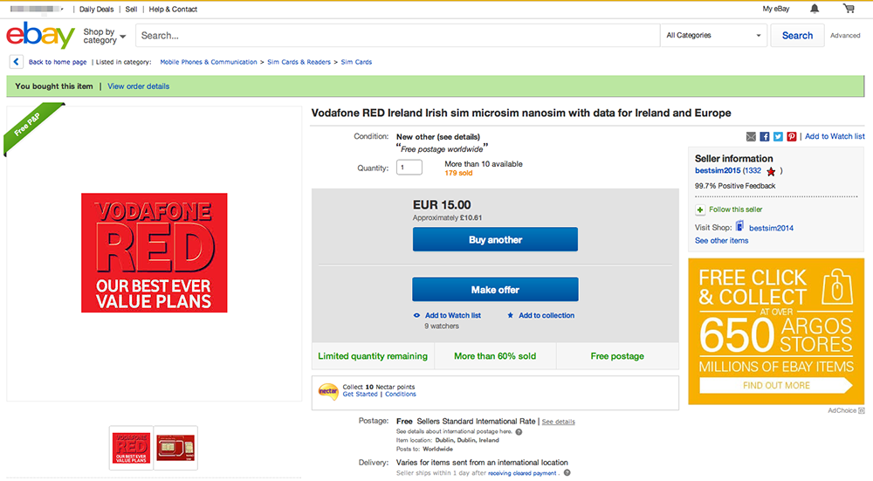Image resolution: width=873 pixels, height=481 pixels.
Task: Share listing on Twitter icon
Action: coord(778,136)
